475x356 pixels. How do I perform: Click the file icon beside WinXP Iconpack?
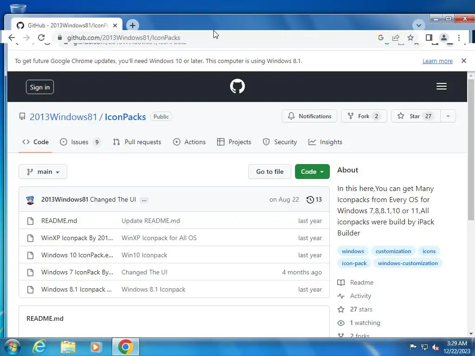pyautogui.click(x=30, y=238)
